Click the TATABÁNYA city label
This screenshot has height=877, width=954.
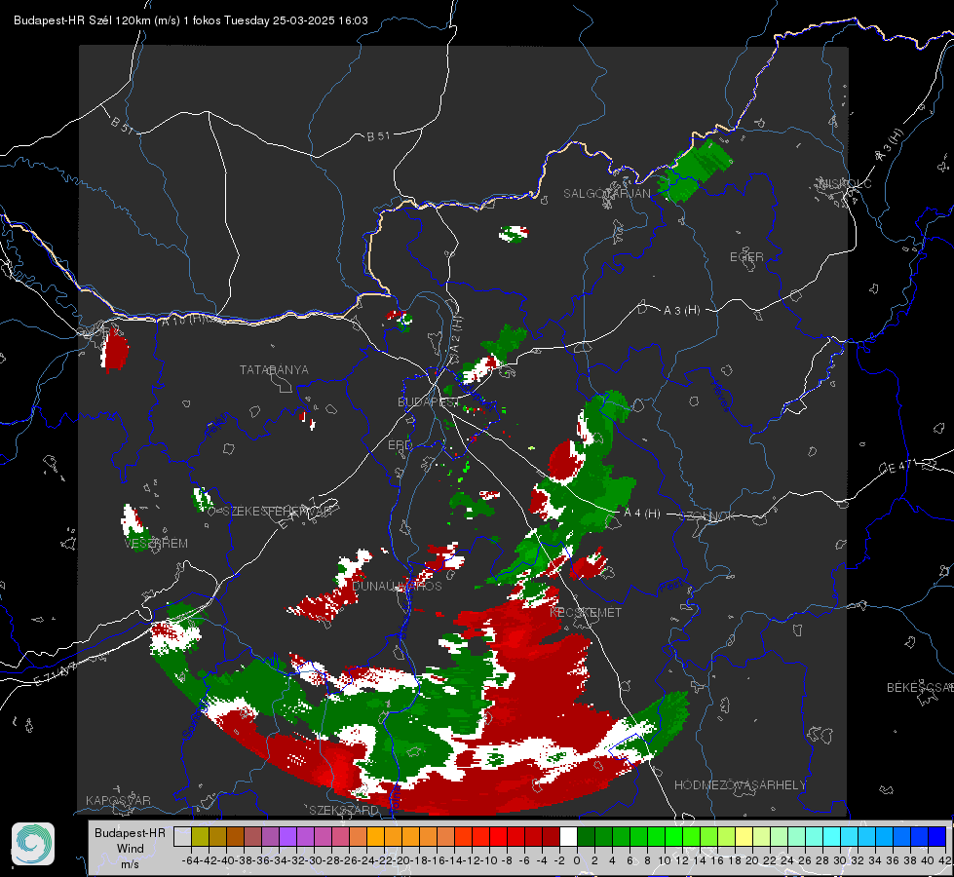274,369
